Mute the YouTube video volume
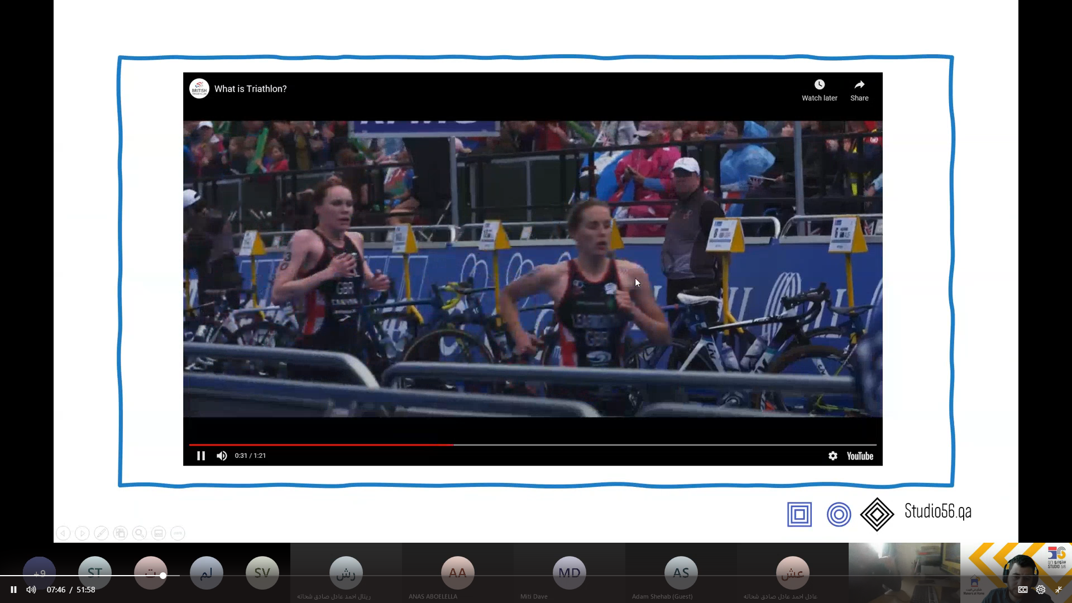 tap(222, 456)
